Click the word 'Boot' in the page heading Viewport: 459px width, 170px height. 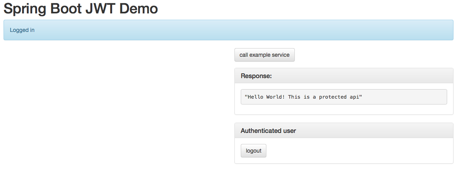pos(66,9)
